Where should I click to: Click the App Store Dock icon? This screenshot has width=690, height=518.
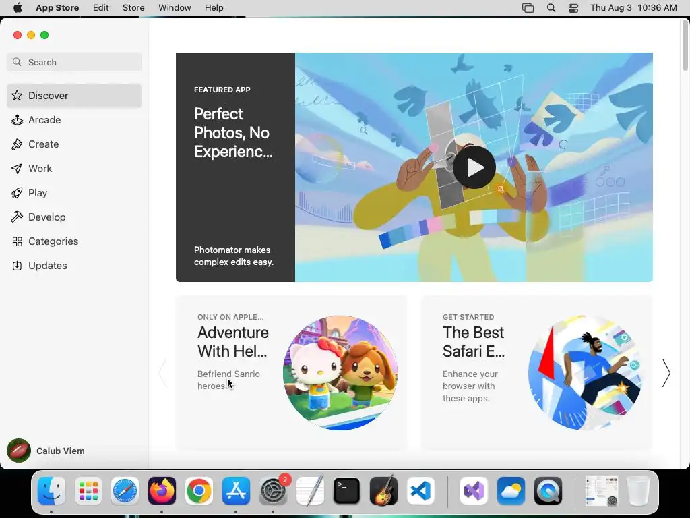236,491
